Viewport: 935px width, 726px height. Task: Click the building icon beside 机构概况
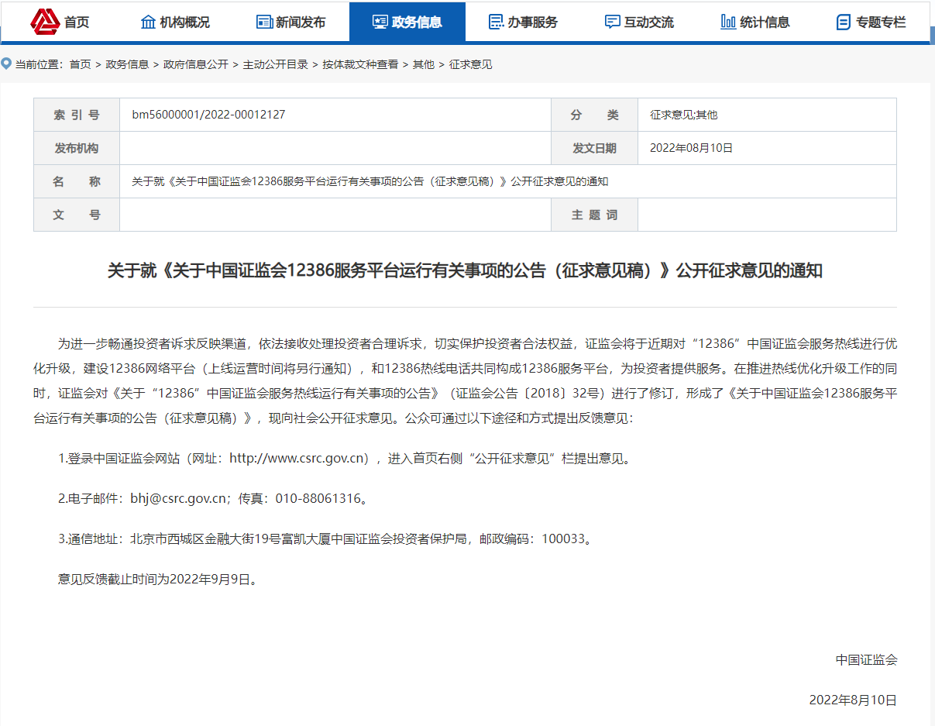click(148, 22)
